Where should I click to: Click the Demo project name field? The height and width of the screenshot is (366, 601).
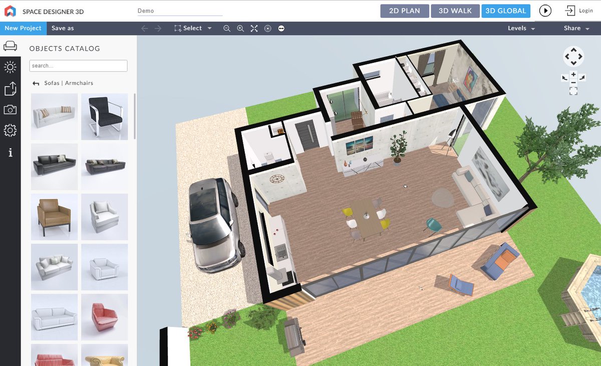coord(180,11)
